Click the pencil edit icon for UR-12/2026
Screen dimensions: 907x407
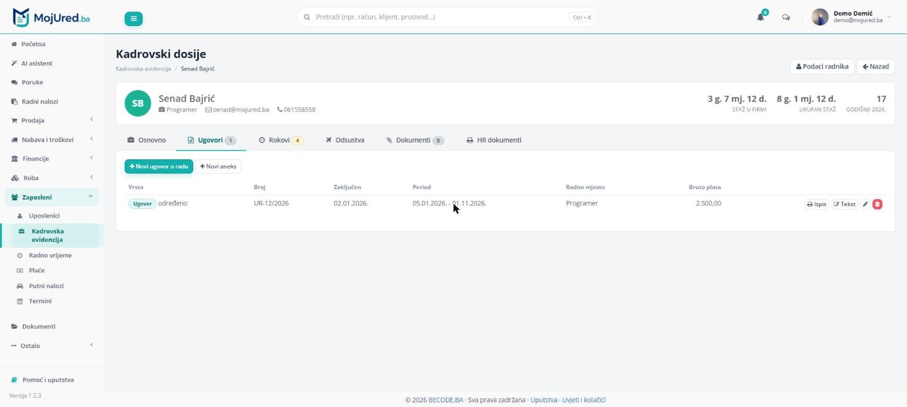coord(865,204)
